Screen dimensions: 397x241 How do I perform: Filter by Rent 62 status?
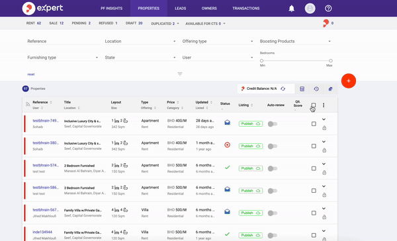pos(34,23)
